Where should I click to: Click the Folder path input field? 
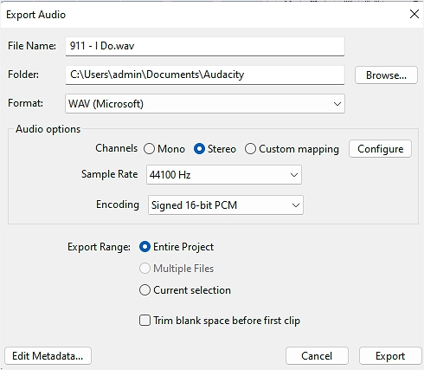click(x=205, y=75)
